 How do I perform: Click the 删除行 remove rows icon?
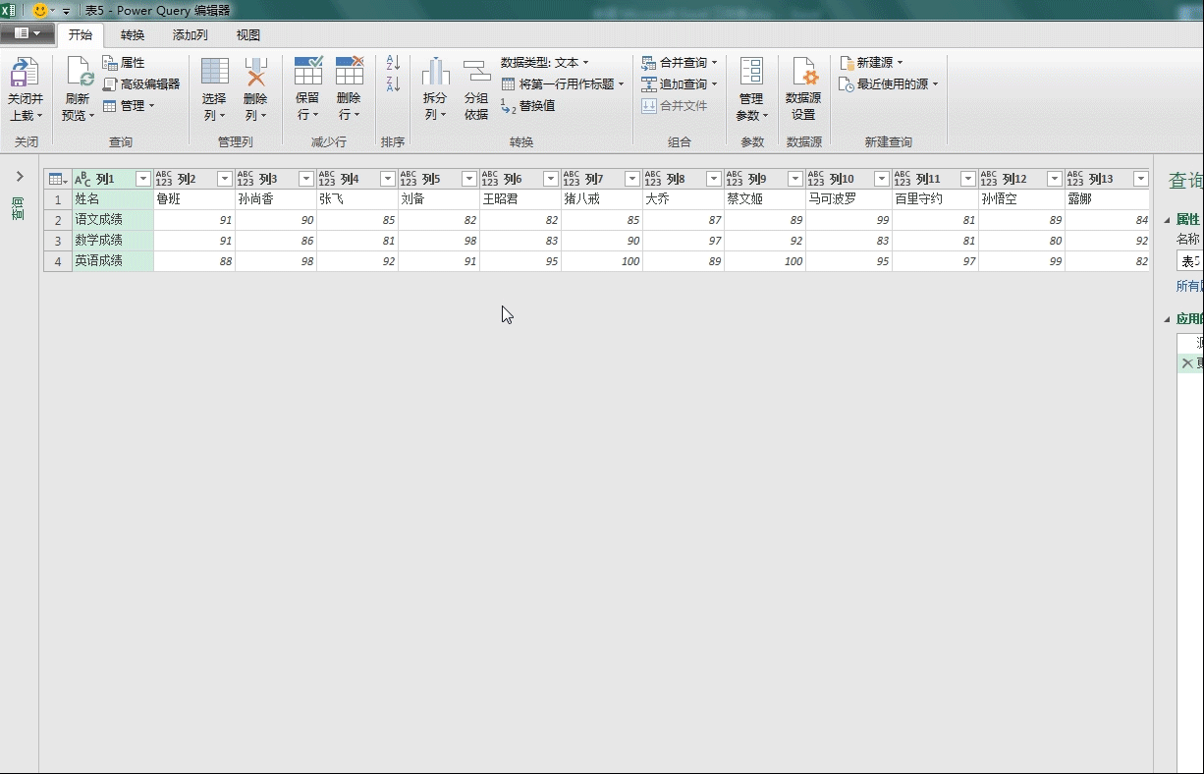[349, 72]
